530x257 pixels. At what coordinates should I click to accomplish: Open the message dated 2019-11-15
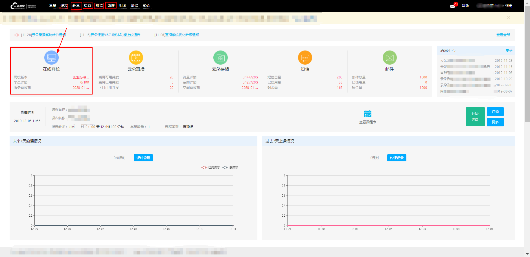[476, 67]
